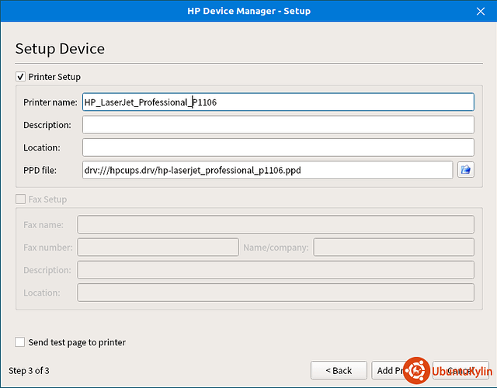This screenshot has width=497, height=388.
Task: Close the HP Device Manager setup window
Action: 481,11
